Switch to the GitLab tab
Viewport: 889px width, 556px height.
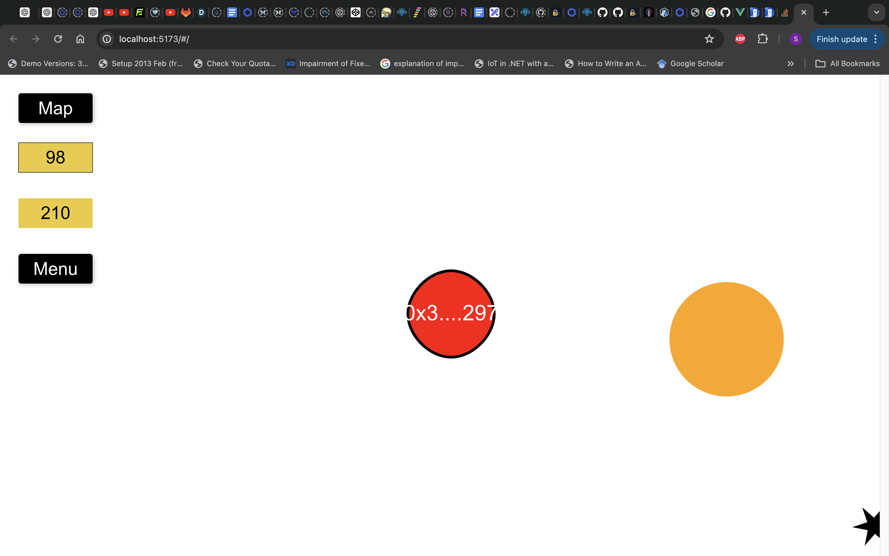click(x=186, y=12)
